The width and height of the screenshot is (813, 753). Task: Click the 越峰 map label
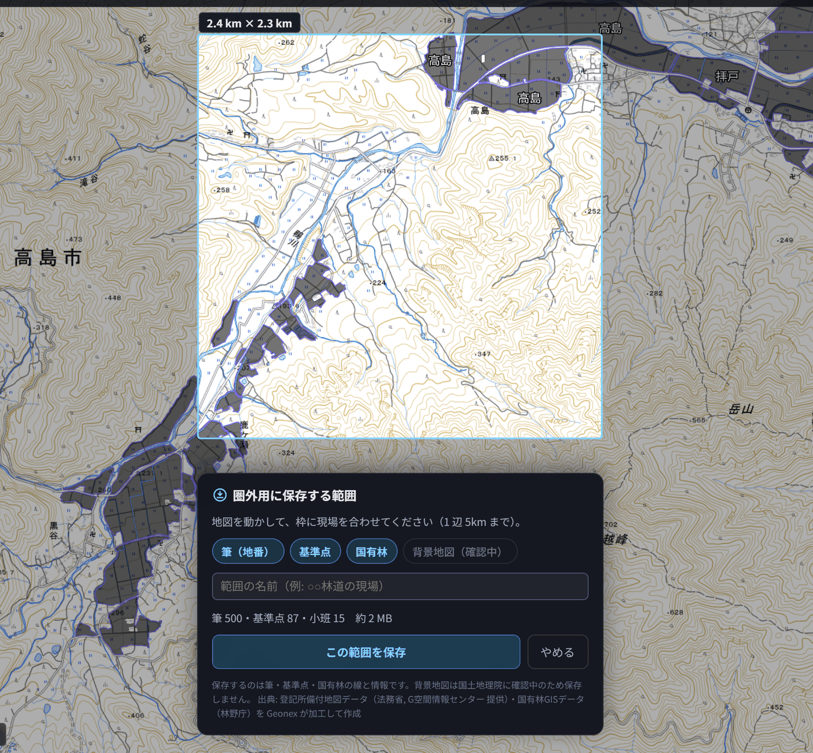(x=616, y=539)
